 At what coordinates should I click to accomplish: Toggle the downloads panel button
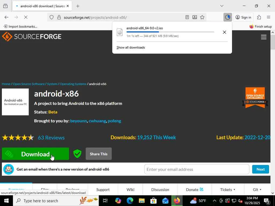click(228, 17)
